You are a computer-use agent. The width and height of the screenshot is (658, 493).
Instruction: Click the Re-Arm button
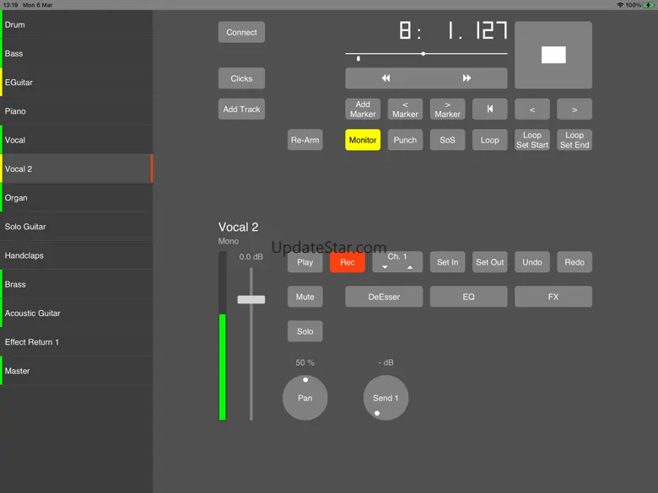coord(305,140)
